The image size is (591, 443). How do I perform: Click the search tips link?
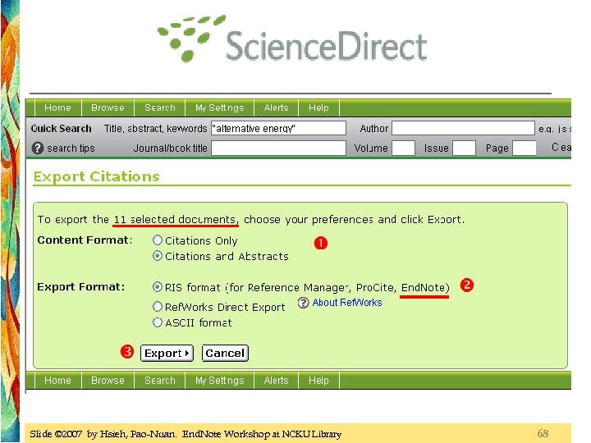click(71, 148)
